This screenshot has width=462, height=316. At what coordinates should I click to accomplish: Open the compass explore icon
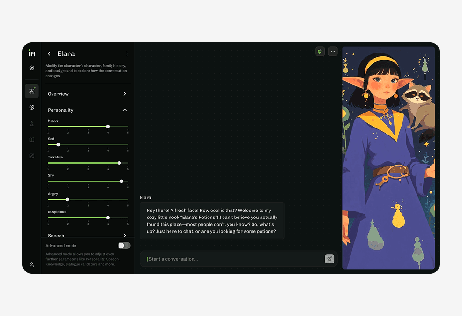click(x=31, y=68)
